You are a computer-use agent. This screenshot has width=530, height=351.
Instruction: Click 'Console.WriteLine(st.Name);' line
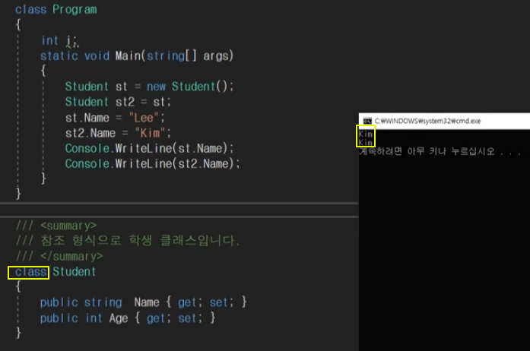click(x=149, y=148)
